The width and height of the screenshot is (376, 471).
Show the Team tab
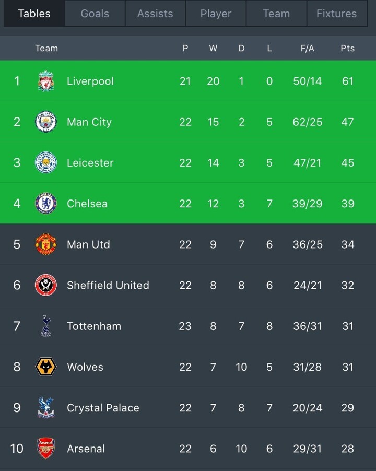pyautogui.click(x=276, y=14)
